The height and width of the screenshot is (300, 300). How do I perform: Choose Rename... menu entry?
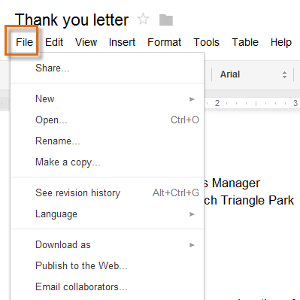[108, 141]
